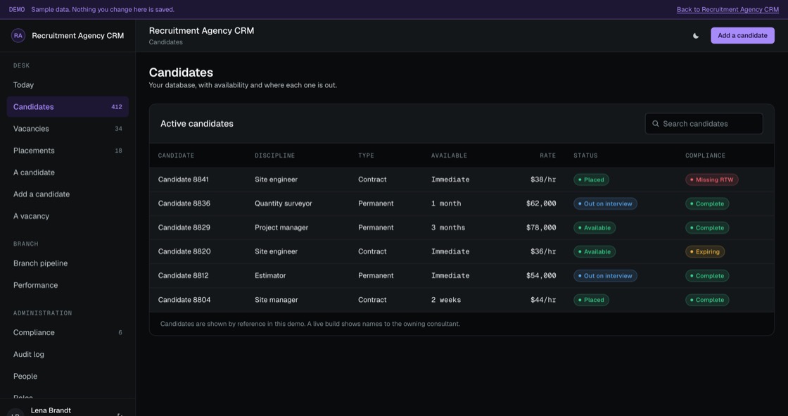Click the 2 weeks availability cell
788x416 pixels.
point(446,300)
